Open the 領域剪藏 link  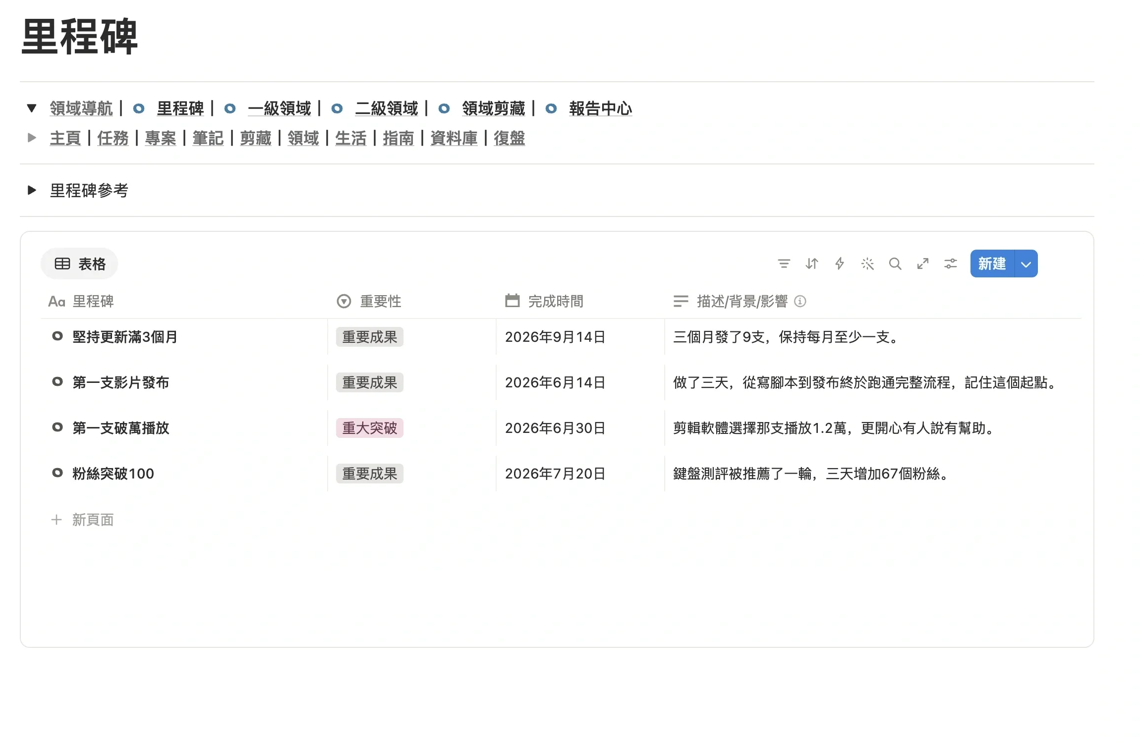coord(494,108)
